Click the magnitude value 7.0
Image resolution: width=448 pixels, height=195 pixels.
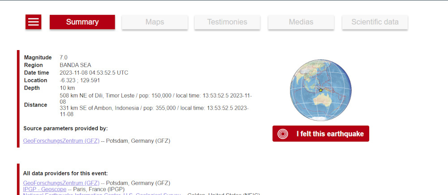pos(64,58)
